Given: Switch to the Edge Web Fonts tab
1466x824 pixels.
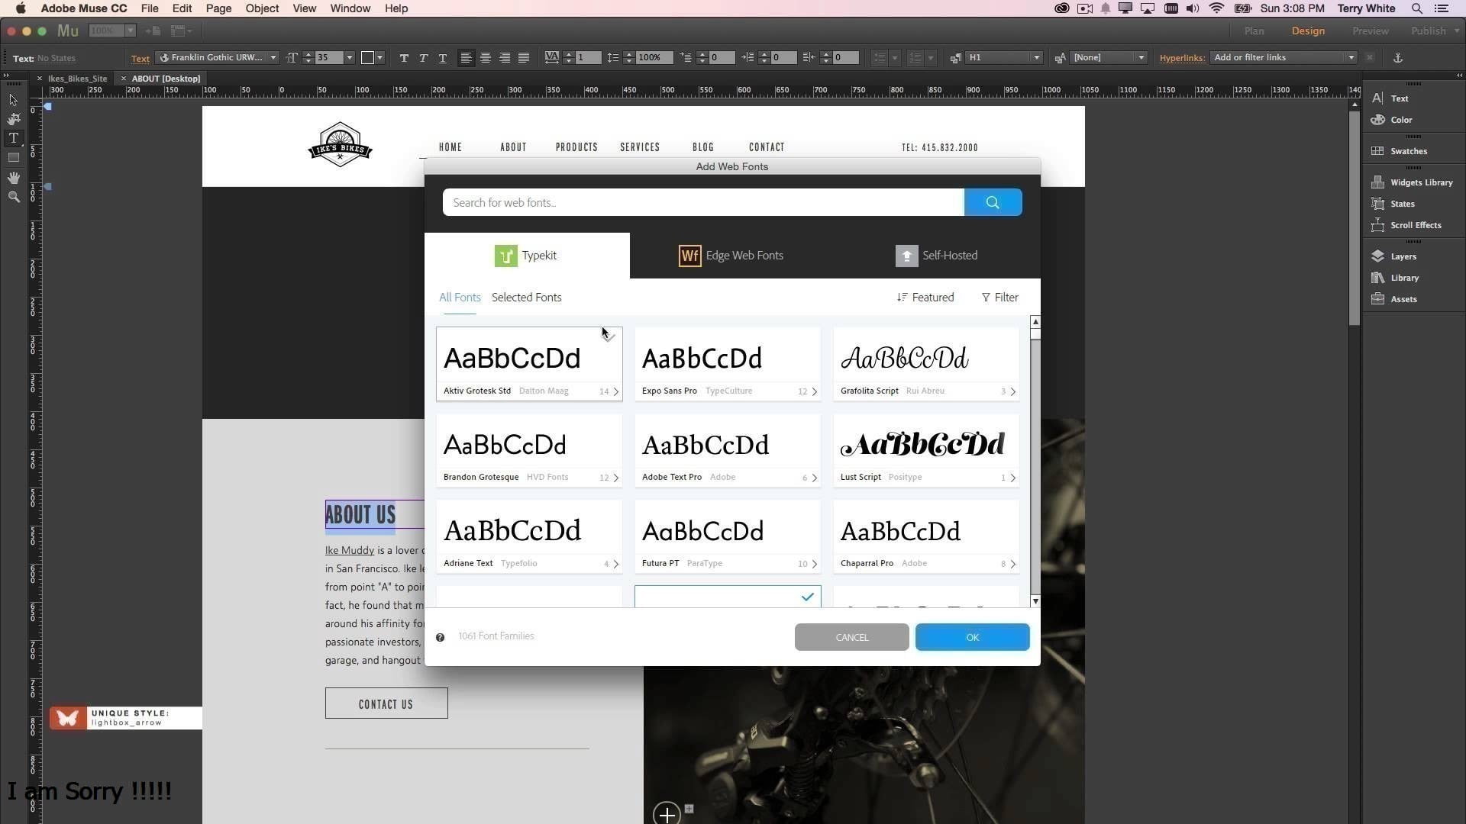Looking at the screenshot, I should pyautogui.click(x=731, y=256).
